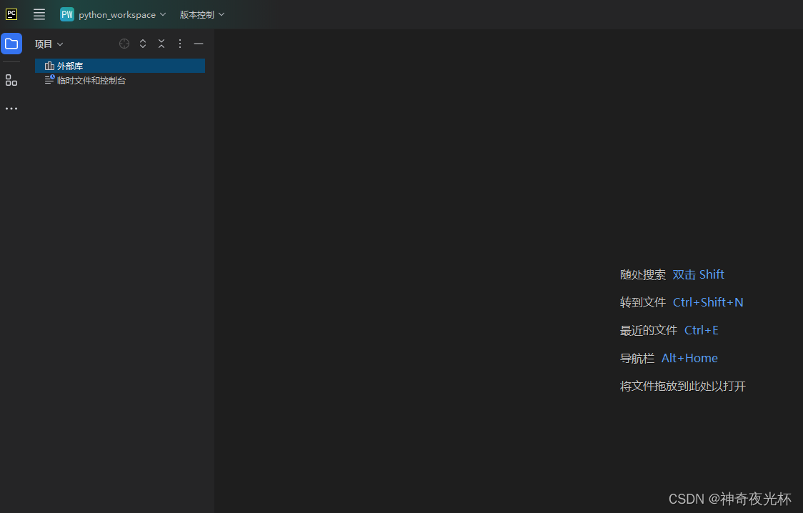Open the 版本控制 dropdown
The image size is (803, 513).
(201, 14)
